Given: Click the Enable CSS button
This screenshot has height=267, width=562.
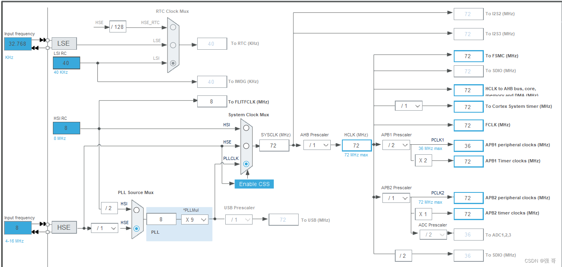Looking at the screenshot, I should click(254, 184).
